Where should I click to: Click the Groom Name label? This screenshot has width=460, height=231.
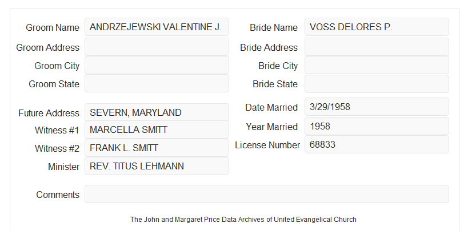[x=53, y=27]
